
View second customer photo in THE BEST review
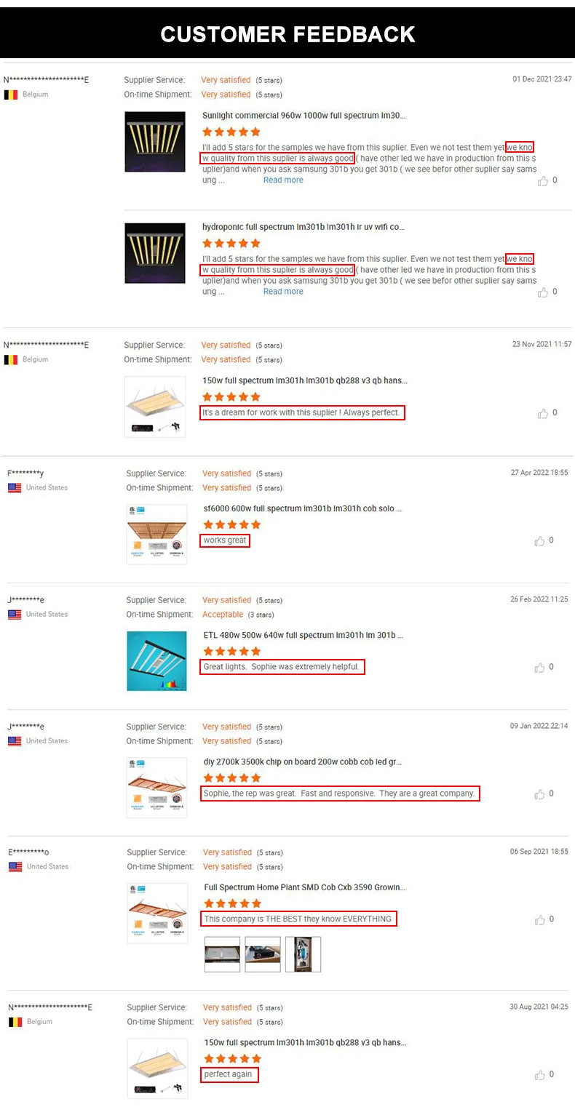coord(263,954)
